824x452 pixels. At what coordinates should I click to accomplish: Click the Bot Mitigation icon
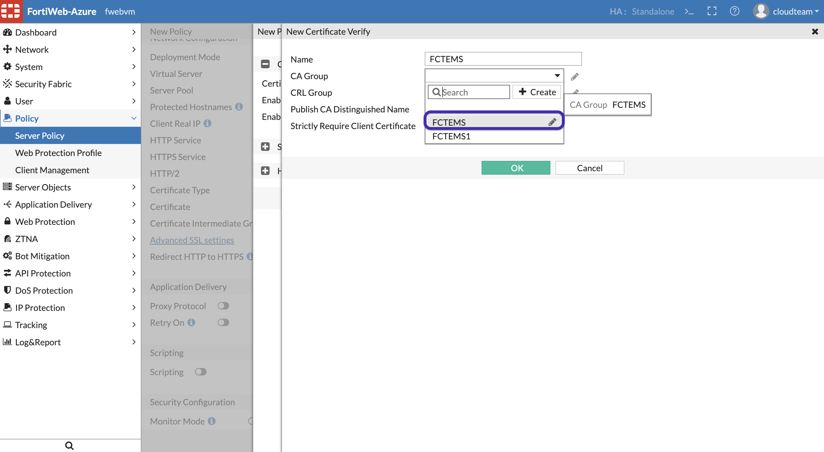tap(8, 256)
